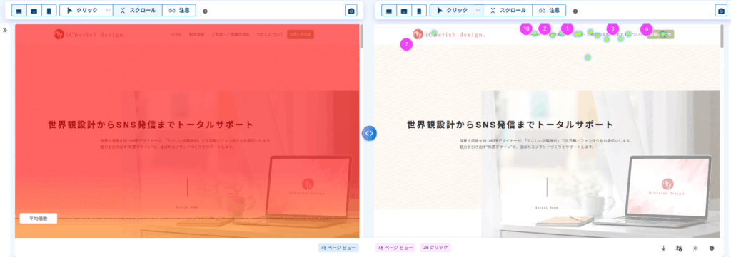Switch left panel to 注意 heatmap

(x=179, y=10)
